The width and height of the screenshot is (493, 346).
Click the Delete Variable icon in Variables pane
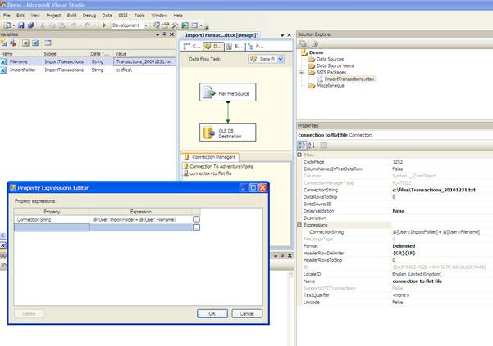[13, 43]
